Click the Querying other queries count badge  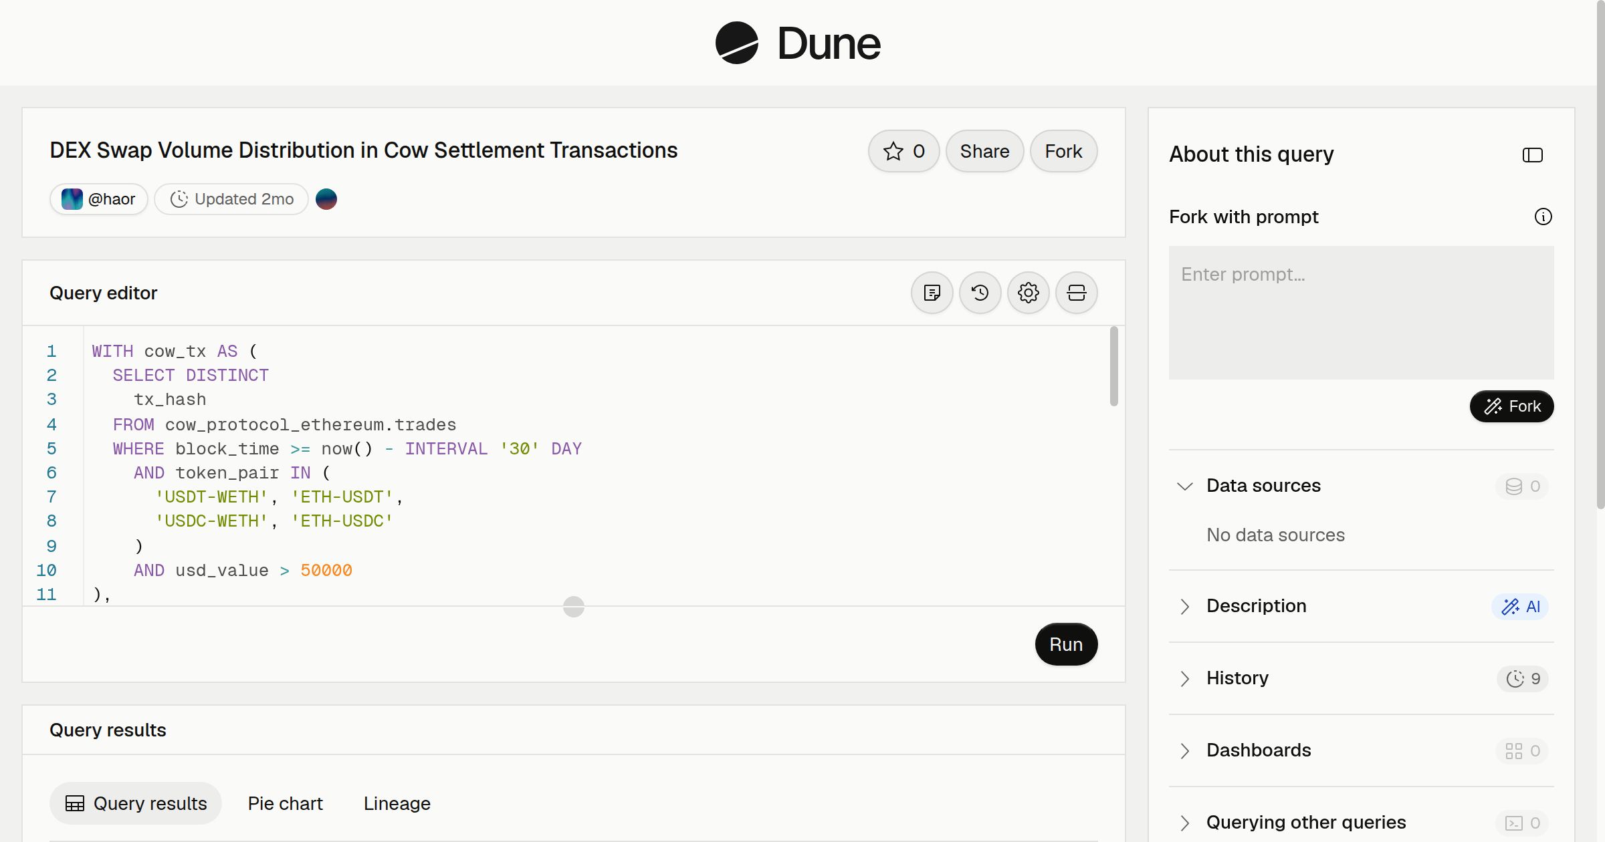pos(1523,823)
